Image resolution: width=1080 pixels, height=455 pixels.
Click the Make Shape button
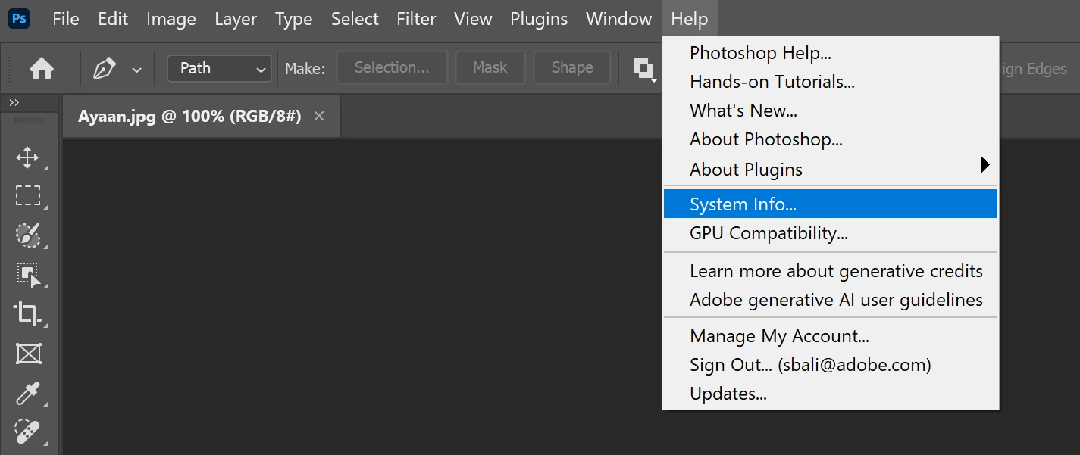pyautogui.click(x=572, y=67)
